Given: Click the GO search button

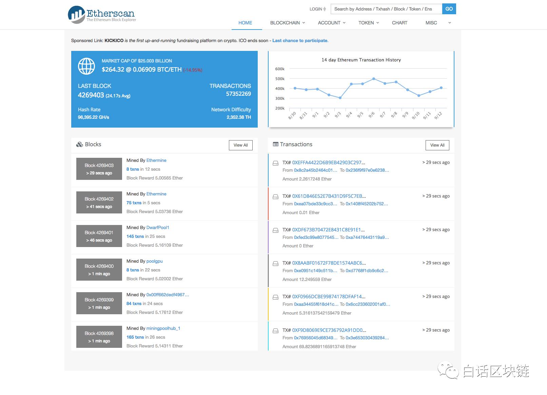Looking at the screenshot, I should click(449, 9).
